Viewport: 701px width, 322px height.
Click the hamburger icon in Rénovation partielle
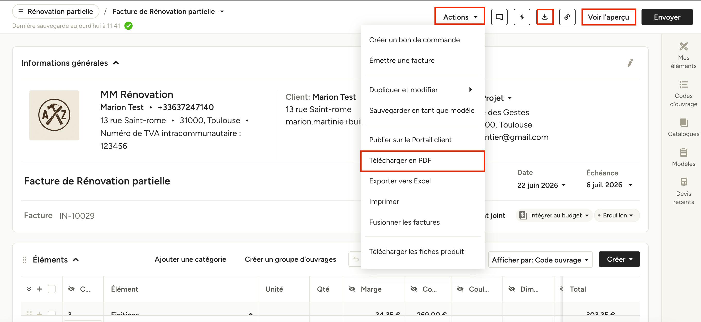[x=21, y=11]
